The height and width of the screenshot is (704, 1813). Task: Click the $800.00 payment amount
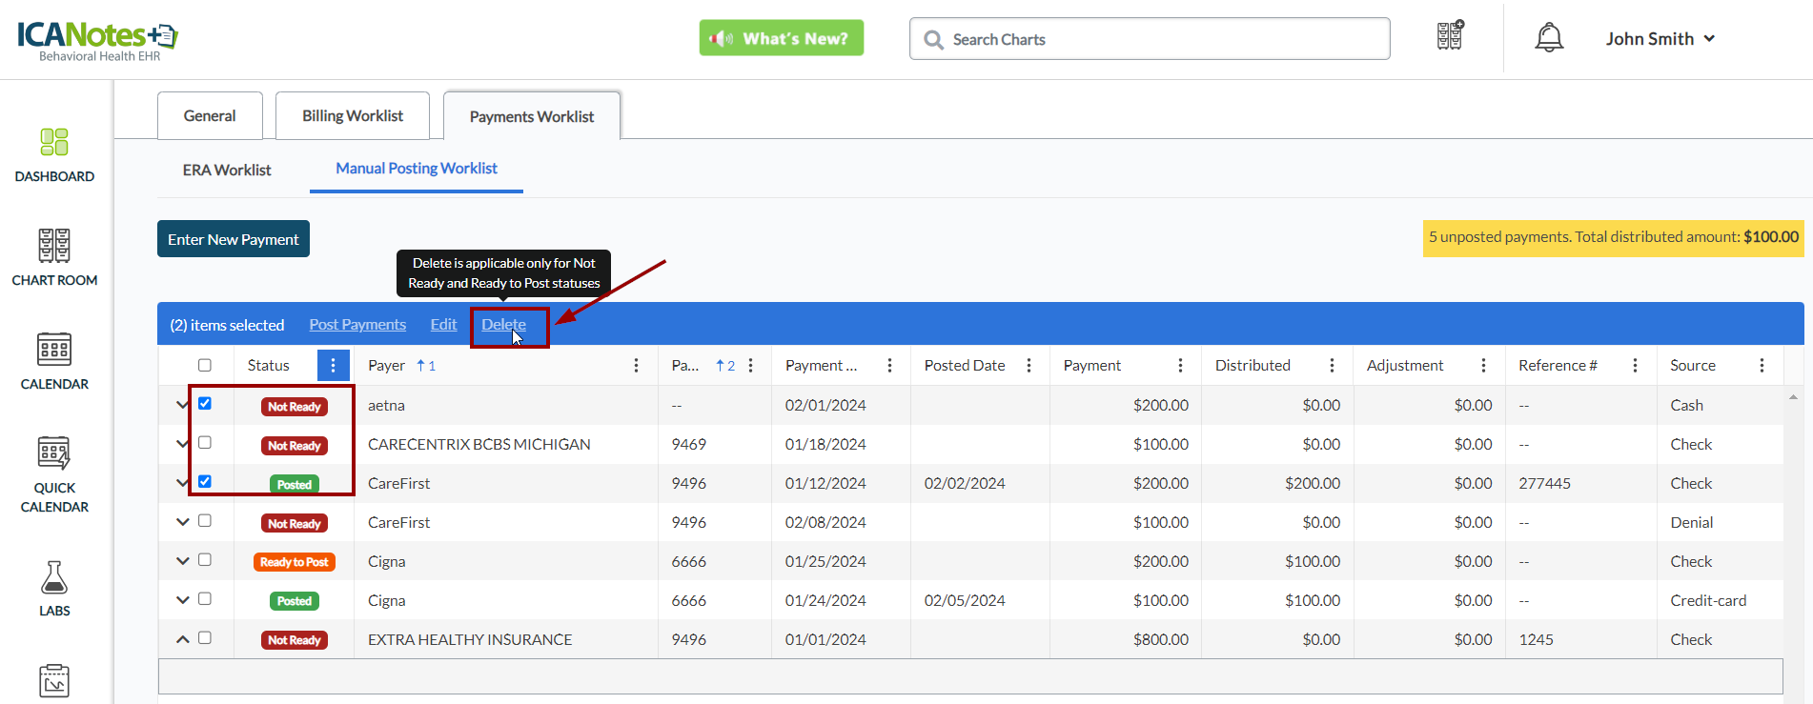(1161, 640)
